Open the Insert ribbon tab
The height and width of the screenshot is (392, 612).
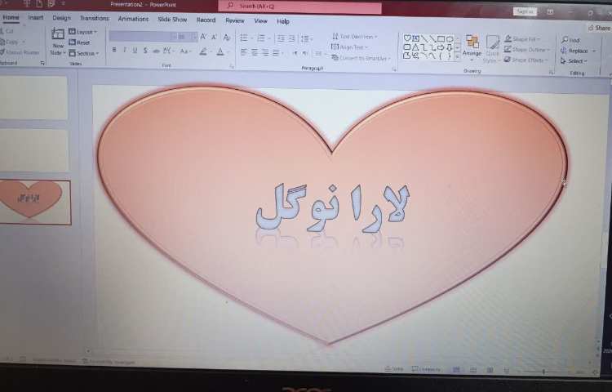(x=36, y=18)
